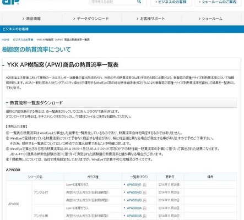Click the 【使用上の注意】 heading text
Viewport: 244px width, 220px height.
pos(17,127)
